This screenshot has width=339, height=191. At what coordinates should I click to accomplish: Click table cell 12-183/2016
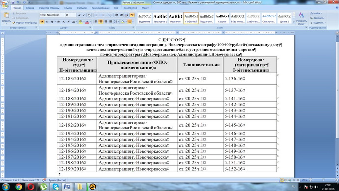click(x=77, y=79)
